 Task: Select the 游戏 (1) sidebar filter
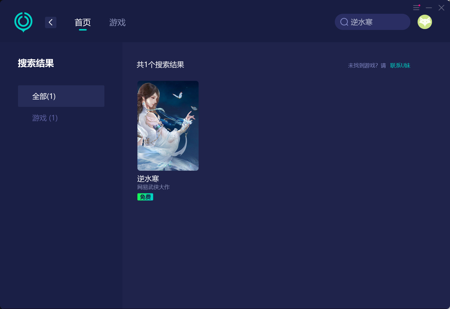45,118
